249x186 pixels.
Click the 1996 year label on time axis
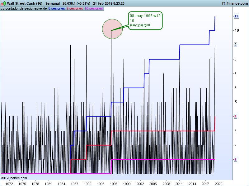pos(114,184)
